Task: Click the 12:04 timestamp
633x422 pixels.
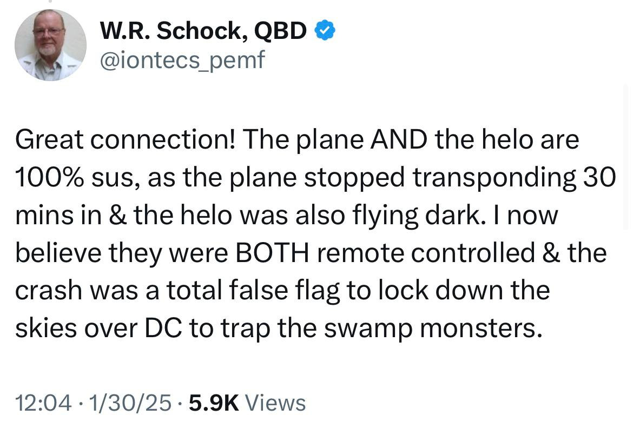Action: 43,403
